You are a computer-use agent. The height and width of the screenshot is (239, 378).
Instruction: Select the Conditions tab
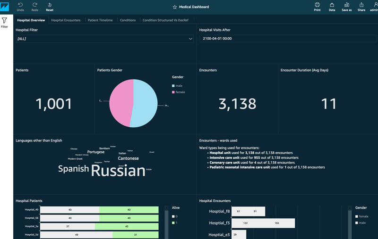(128, 20)
